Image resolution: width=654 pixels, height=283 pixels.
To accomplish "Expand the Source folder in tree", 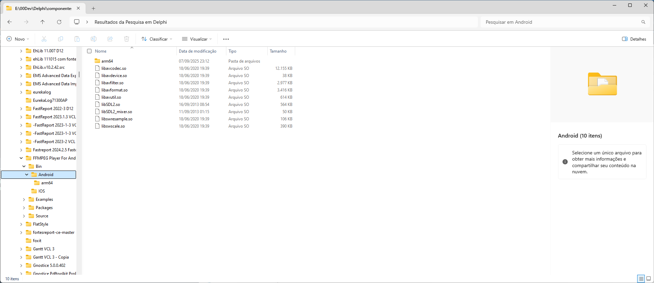I will [x=24, y=216].
